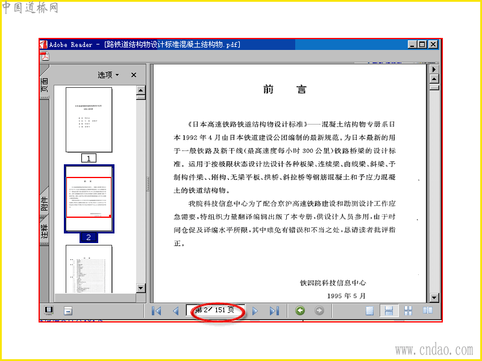
Task: Go to previous page arrow
Action: pos(176,311)
